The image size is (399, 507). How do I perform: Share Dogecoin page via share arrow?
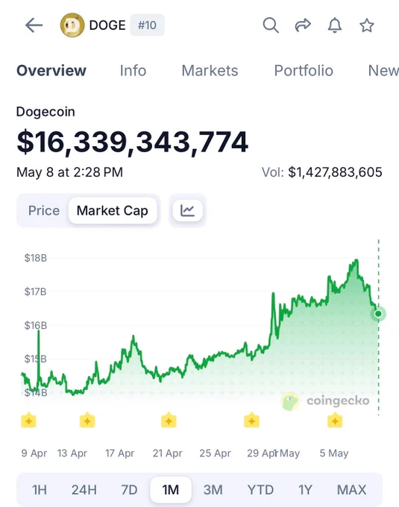(x=303, y=25)
